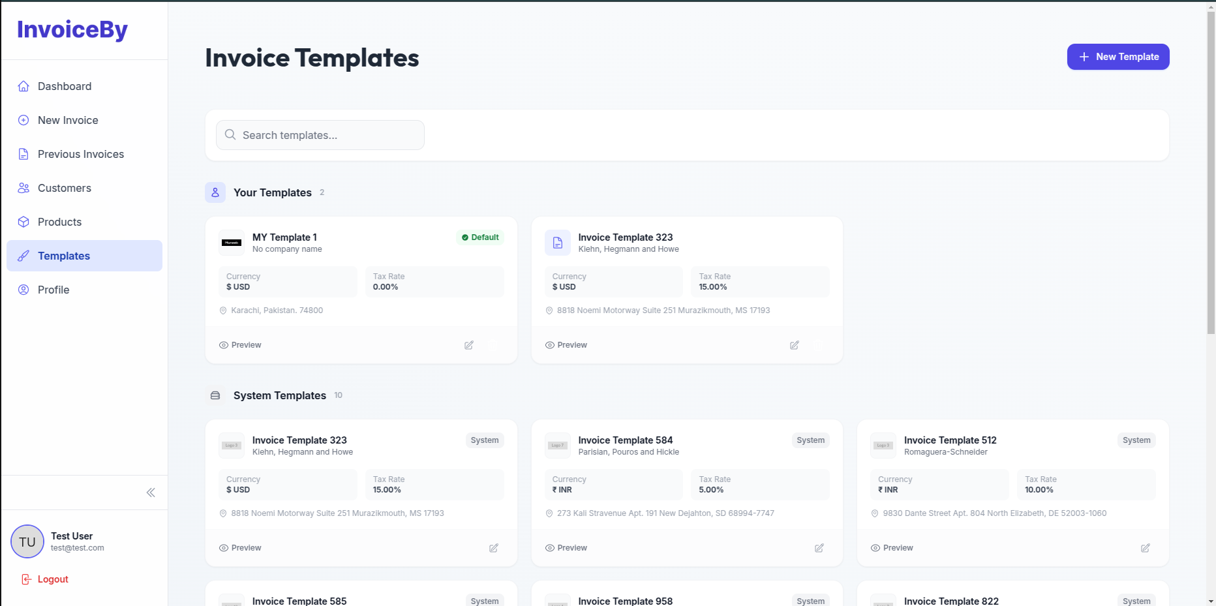
Task: Click the logo thumbnail of system Invoice Template 323
Action: click(232, 446)
